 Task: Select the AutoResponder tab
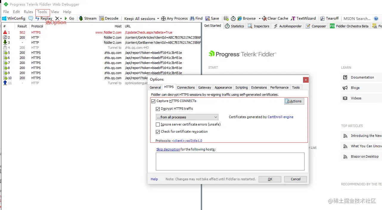(288, 26)
